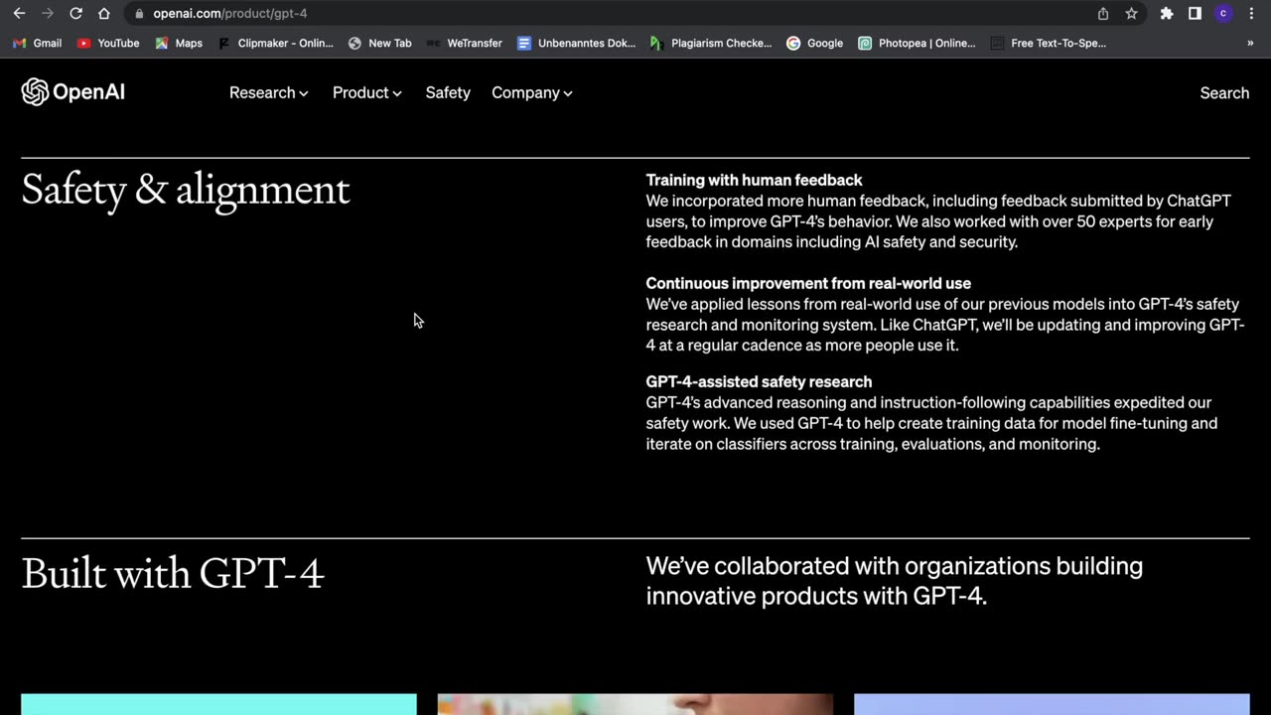The width and height of the screenshot is (1271, 715).
Task: Click the Built with GPT-4 heading
Action: (173, 574)
